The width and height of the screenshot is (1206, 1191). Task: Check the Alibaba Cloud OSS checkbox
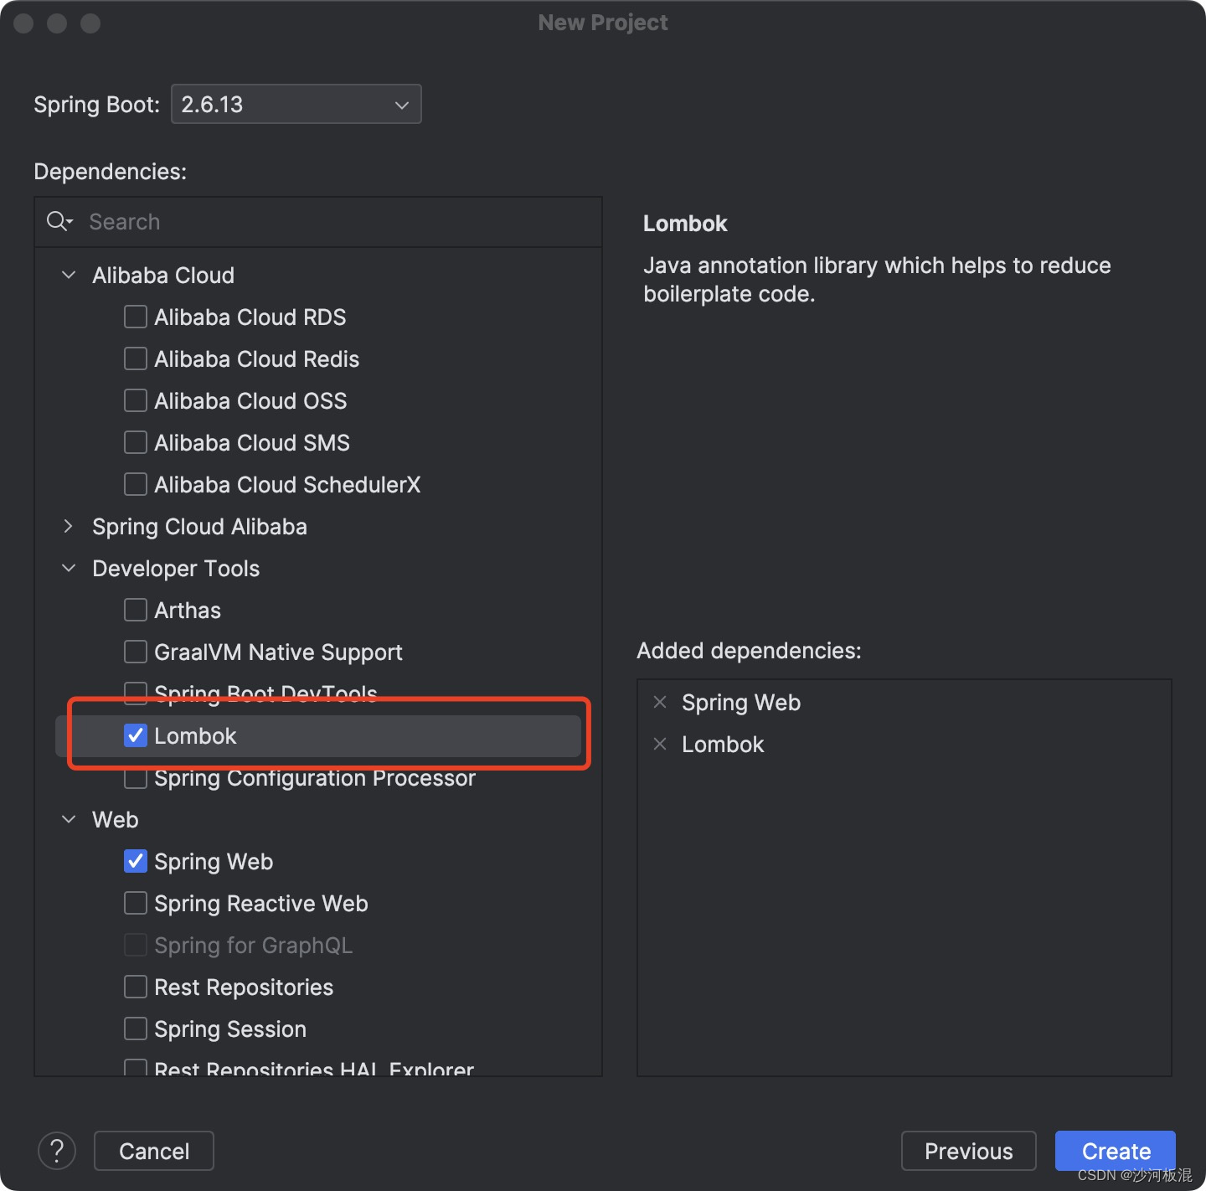click(136, 400)
